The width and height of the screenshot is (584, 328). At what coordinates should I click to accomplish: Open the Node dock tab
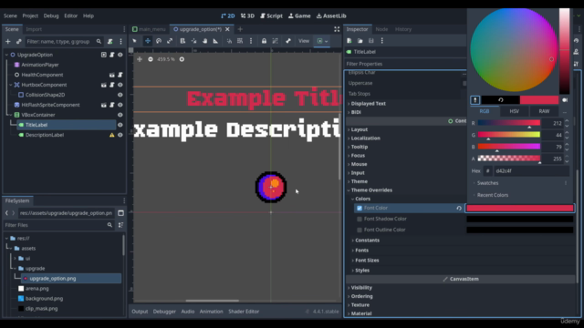(381, 29)
